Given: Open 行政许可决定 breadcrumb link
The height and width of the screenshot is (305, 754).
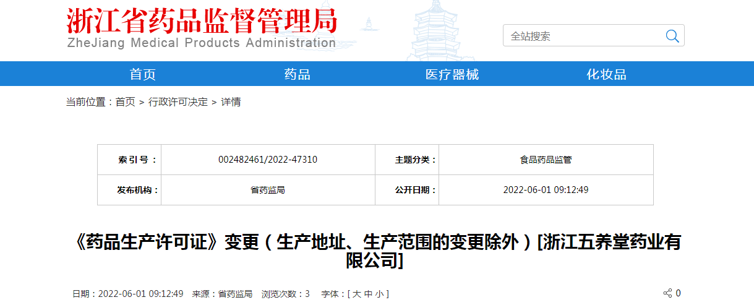Looking at the screenshot, I should 178,102.
